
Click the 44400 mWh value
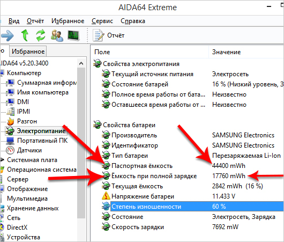229,166
